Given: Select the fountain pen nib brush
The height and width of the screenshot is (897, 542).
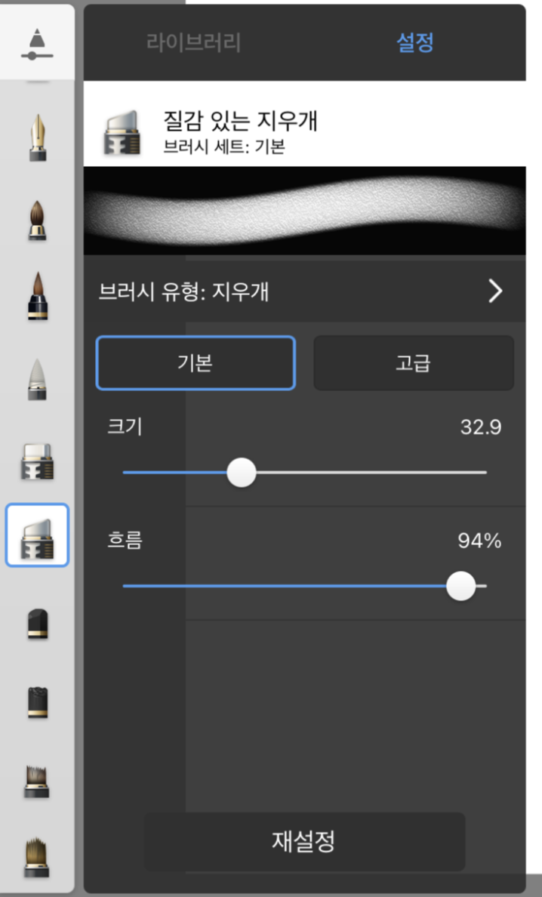Looking at the screenshot, I should 38,137.
